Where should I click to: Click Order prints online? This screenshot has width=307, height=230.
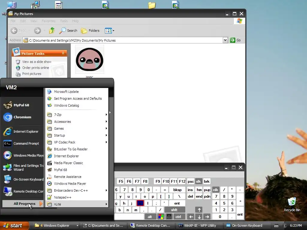[x=35, y=68]
